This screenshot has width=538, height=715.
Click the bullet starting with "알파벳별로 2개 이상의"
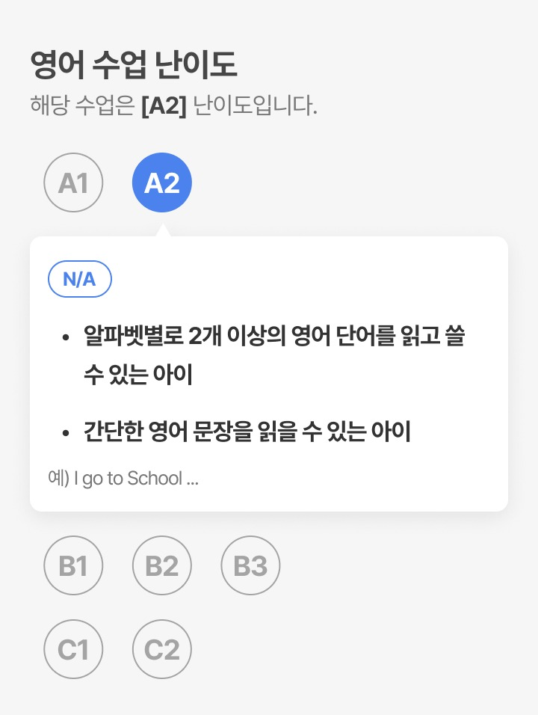point(274,337)
